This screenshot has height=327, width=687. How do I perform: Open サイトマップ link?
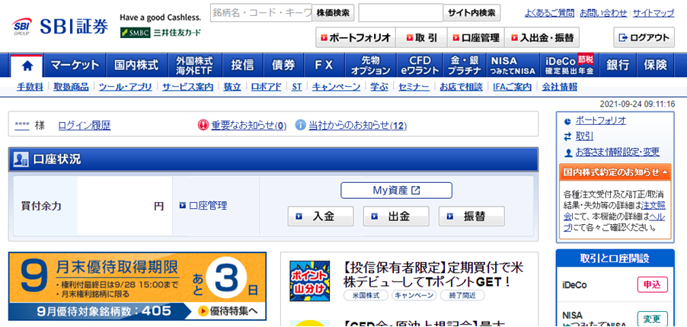coord(653,14)
